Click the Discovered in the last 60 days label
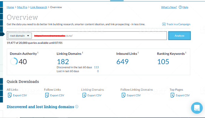This screenshot has height=118, width=205. [74, 67]
